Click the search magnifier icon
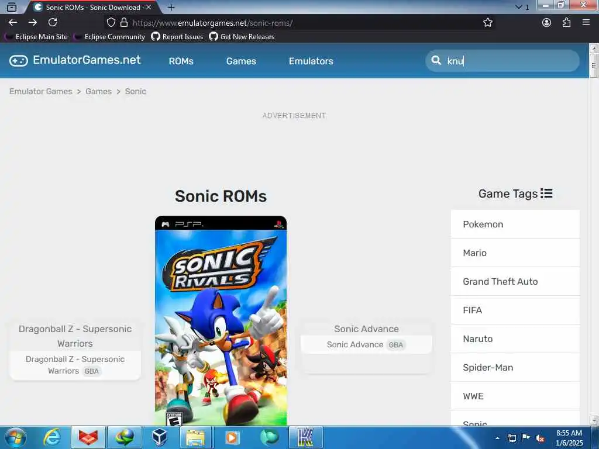Screen dimensions: 599x449 click(436, 60)
